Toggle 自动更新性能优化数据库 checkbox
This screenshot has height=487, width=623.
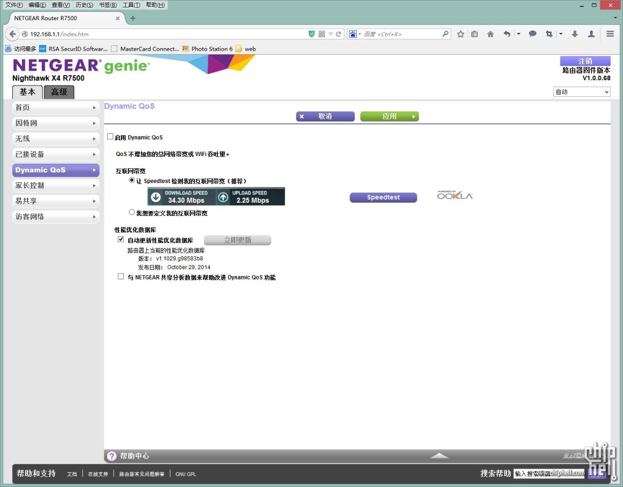click(x=121, y=240)
